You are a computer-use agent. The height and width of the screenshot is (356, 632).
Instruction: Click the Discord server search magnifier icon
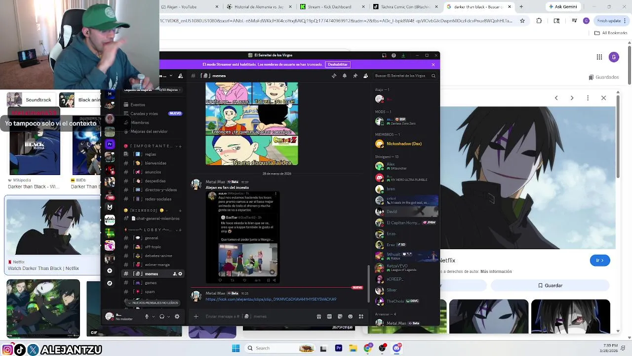click(433, 76)
